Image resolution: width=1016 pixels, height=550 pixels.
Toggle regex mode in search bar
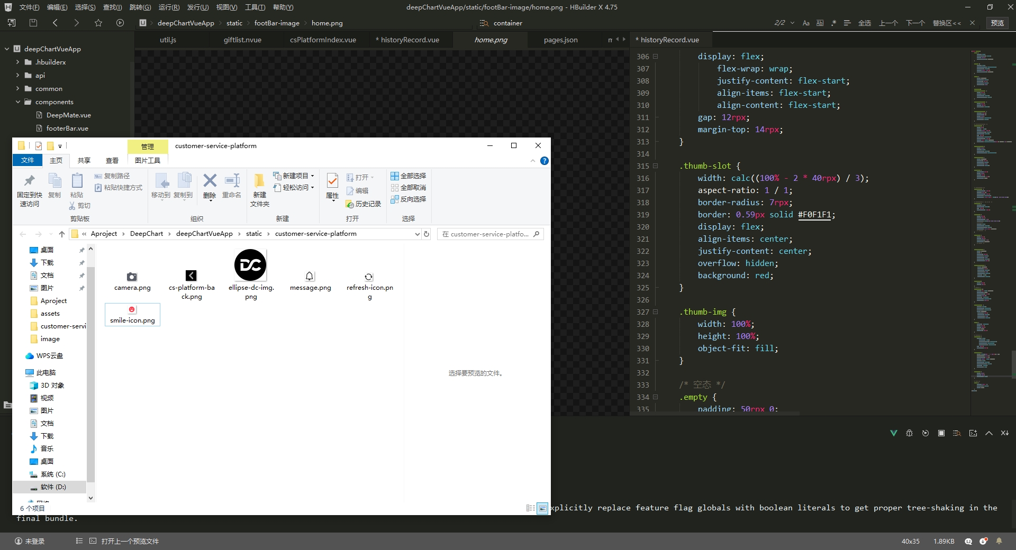click(833, 23)
